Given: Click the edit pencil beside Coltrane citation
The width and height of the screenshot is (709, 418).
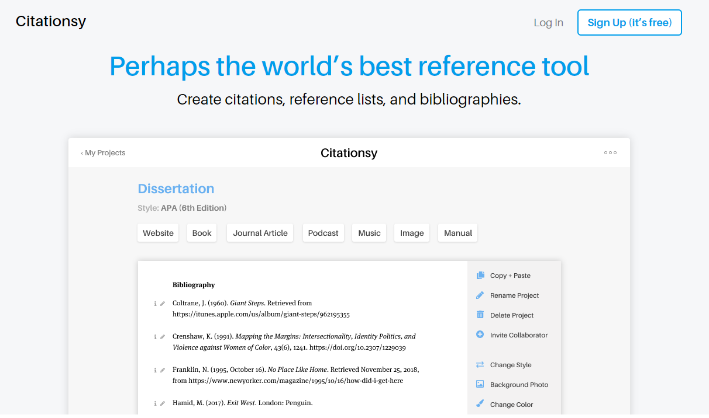Looking at the screenshot, I should pyautogui.click(x=163, y=304).
